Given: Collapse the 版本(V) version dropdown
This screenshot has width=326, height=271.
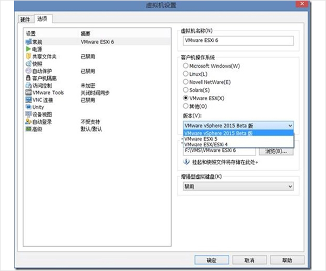Looking at the screenshot, I should [x=290, y=126].
